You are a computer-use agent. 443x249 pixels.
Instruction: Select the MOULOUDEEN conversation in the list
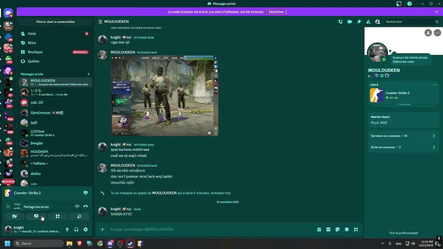click(x=55, y=82)
